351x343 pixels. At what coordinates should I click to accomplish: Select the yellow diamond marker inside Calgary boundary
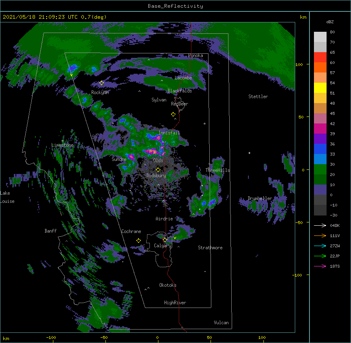point(165,240)
